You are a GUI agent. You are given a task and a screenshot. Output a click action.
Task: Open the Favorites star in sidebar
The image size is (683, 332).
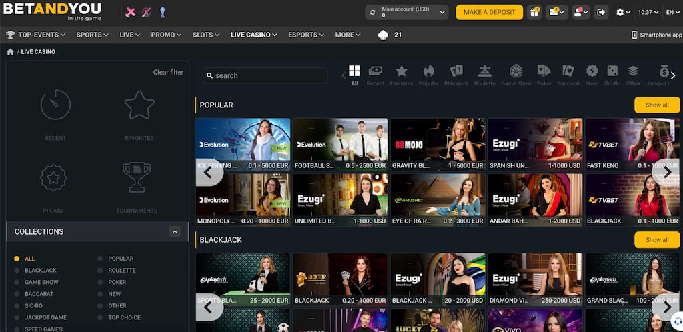point(139,105)
